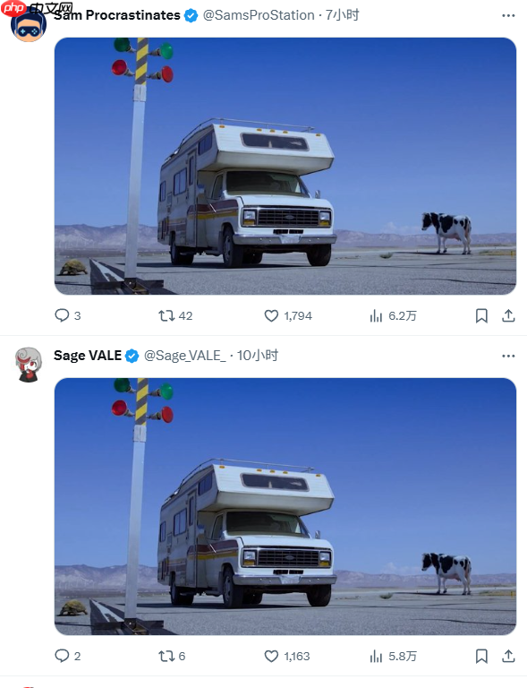Open more options for Sam Procrastinates' post
The width and height of the screenshot is (527, 688).
point(508,15)
